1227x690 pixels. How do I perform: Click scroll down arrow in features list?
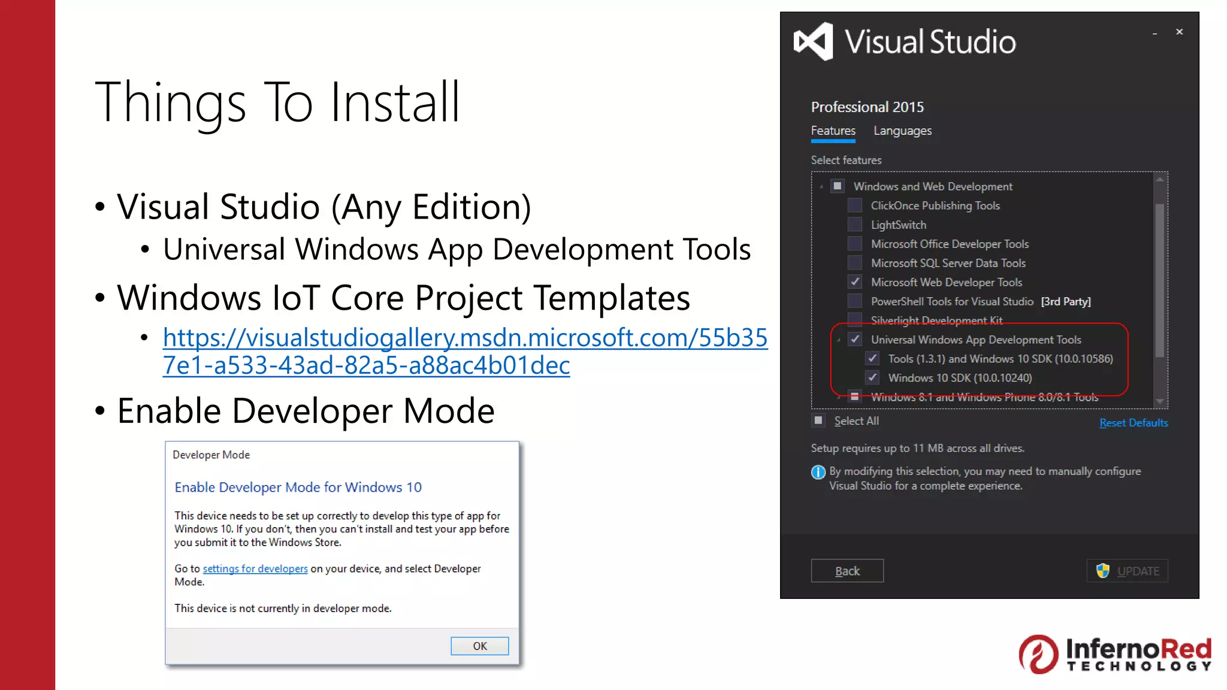click(1160, 401)
